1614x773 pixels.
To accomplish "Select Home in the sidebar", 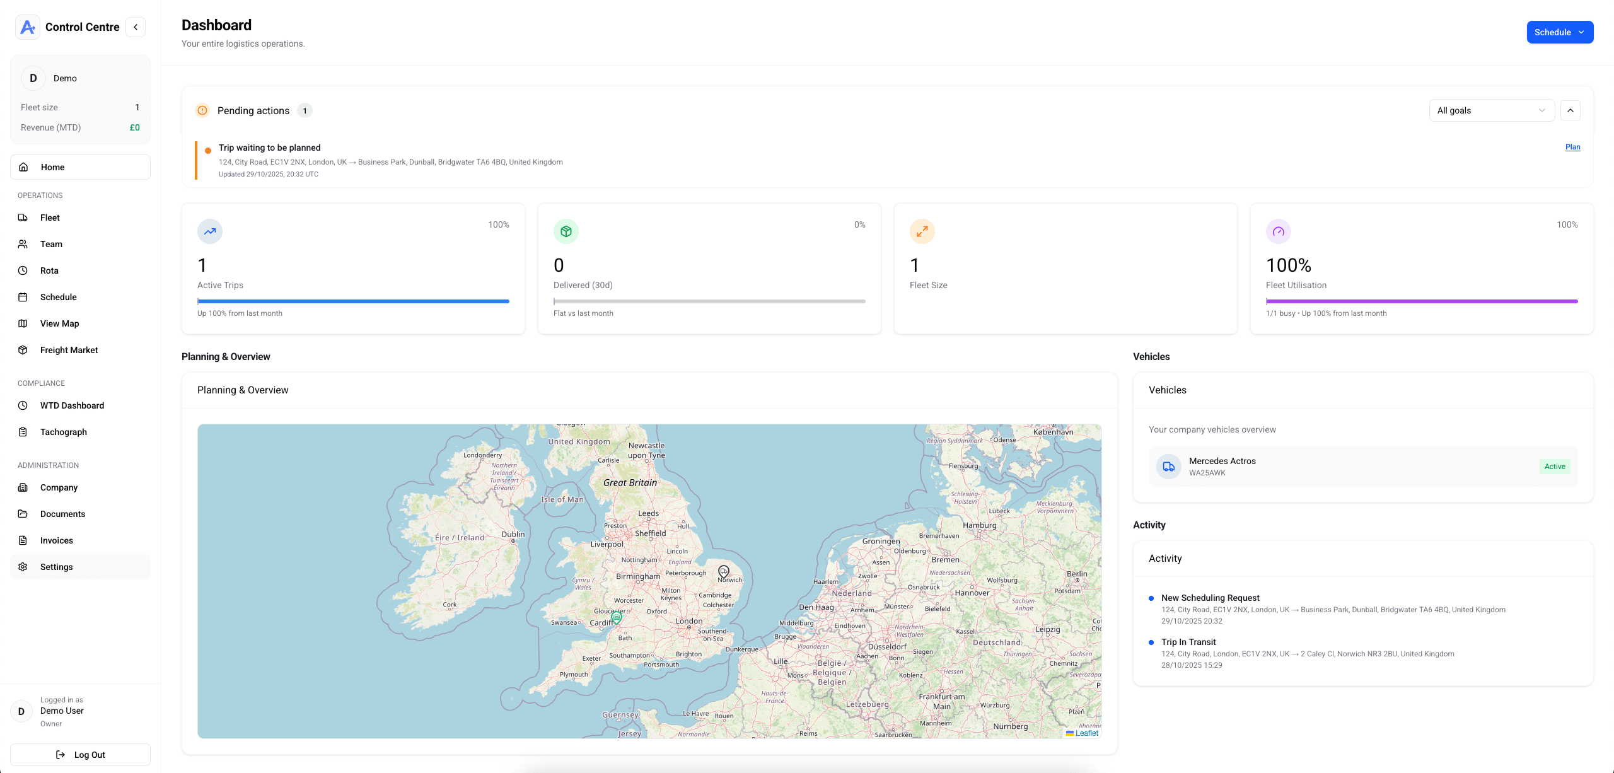I will 52,166.
